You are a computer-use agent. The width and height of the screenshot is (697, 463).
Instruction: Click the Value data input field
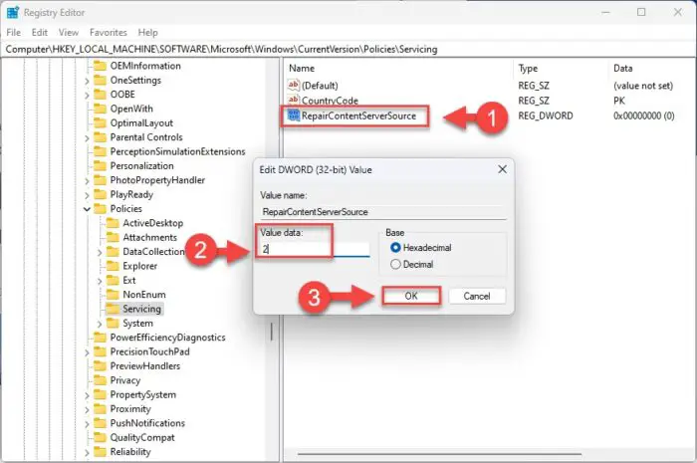(x=315, y=249)
